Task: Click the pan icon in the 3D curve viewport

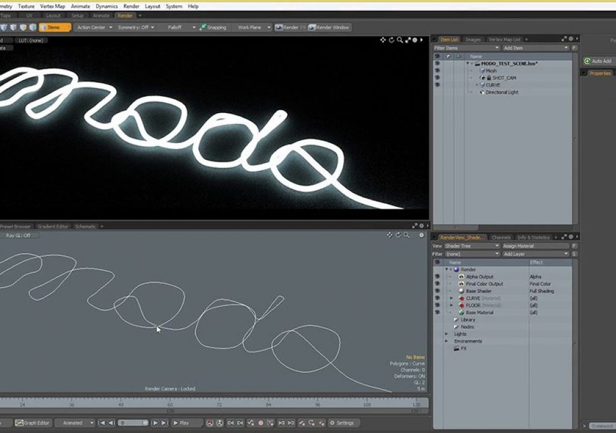Action: (x=390, y=235)
